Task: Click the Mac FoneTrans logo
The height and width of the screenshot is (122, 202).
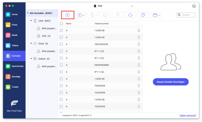Action: [x=14, y=103]
